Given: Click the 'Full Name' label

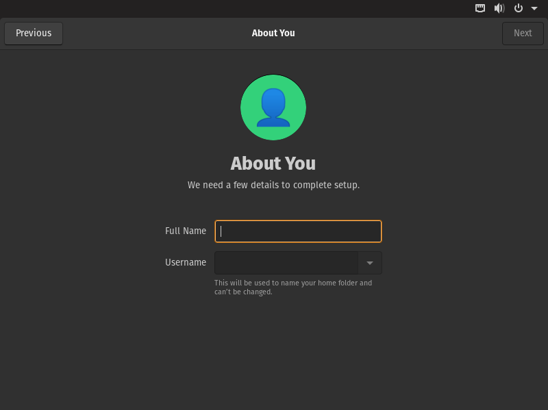Looking at the screenshot, I should (186, 231).
